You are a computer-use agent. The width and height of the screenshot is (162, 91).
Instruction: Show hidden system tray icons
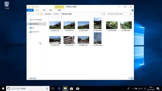(x=133, y=88)
